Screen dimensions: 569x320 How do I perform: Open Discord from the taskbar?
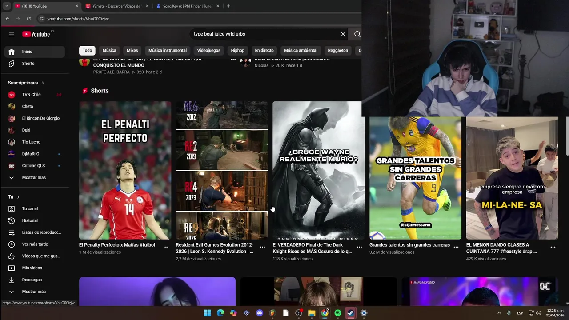260,313
